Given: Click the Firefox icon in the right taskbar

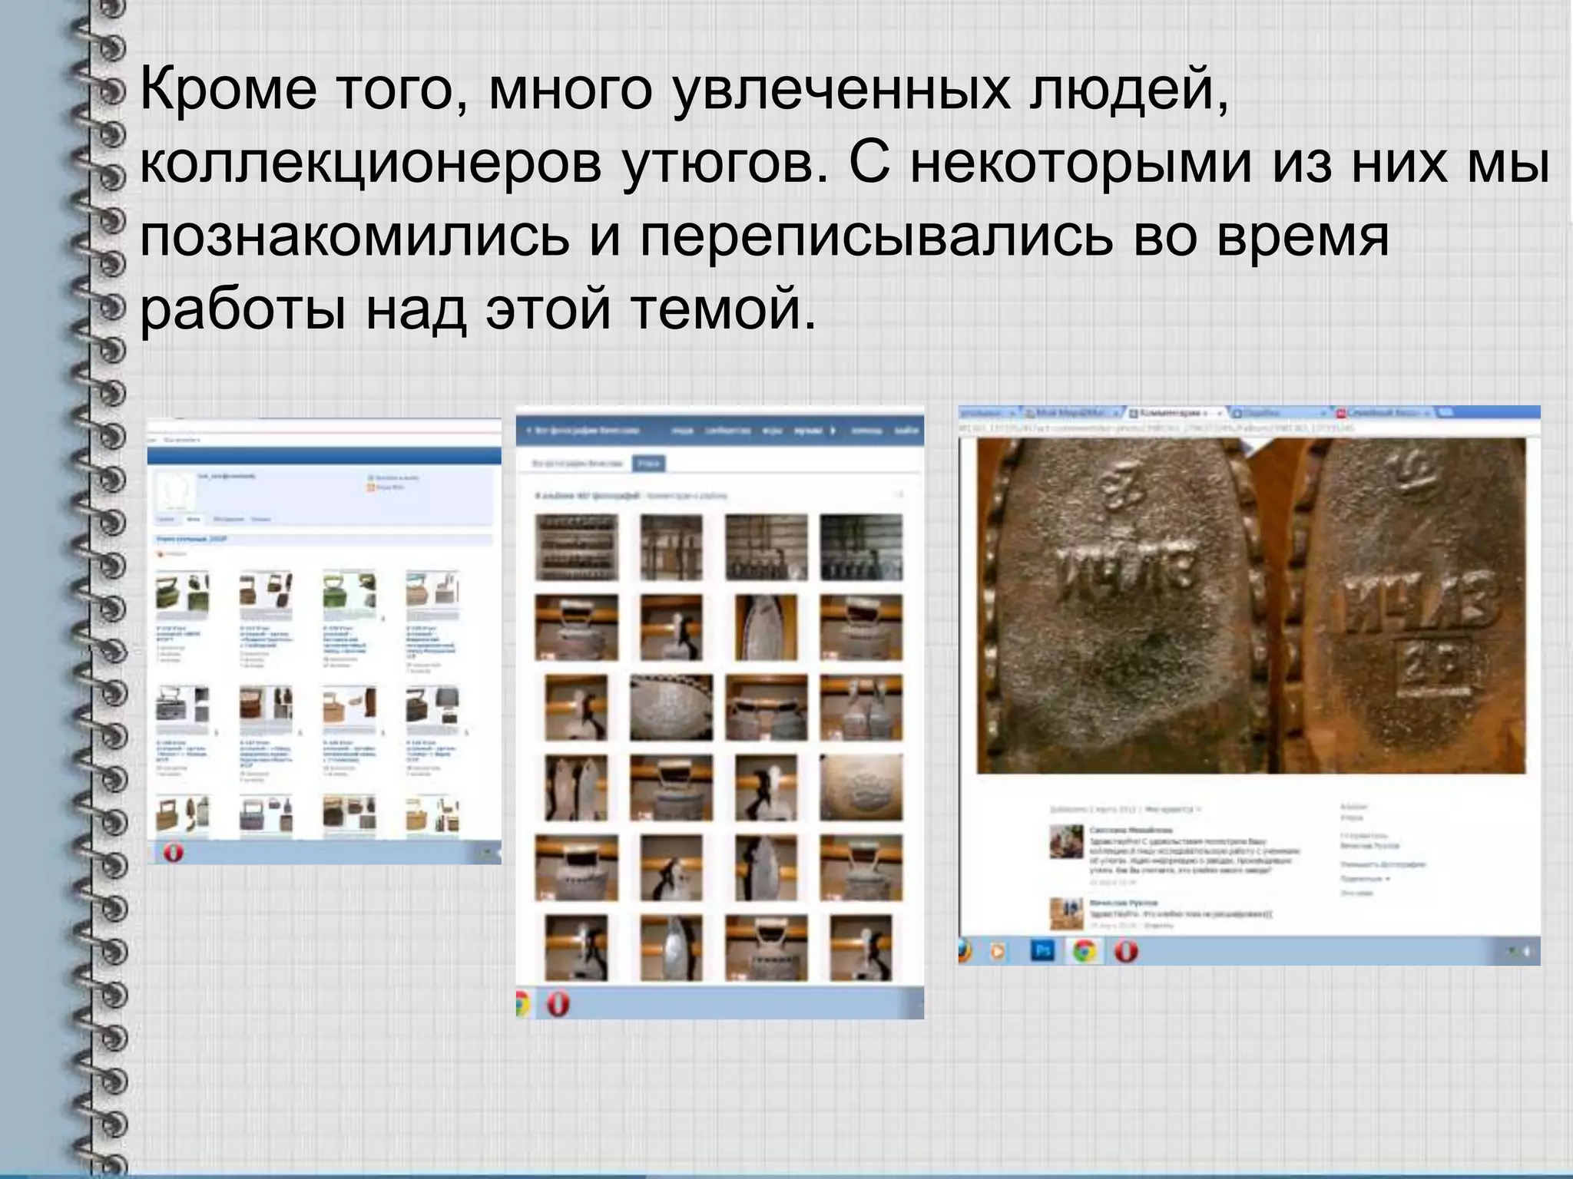Looking at the screenshot, I should [x=965, y=952].
